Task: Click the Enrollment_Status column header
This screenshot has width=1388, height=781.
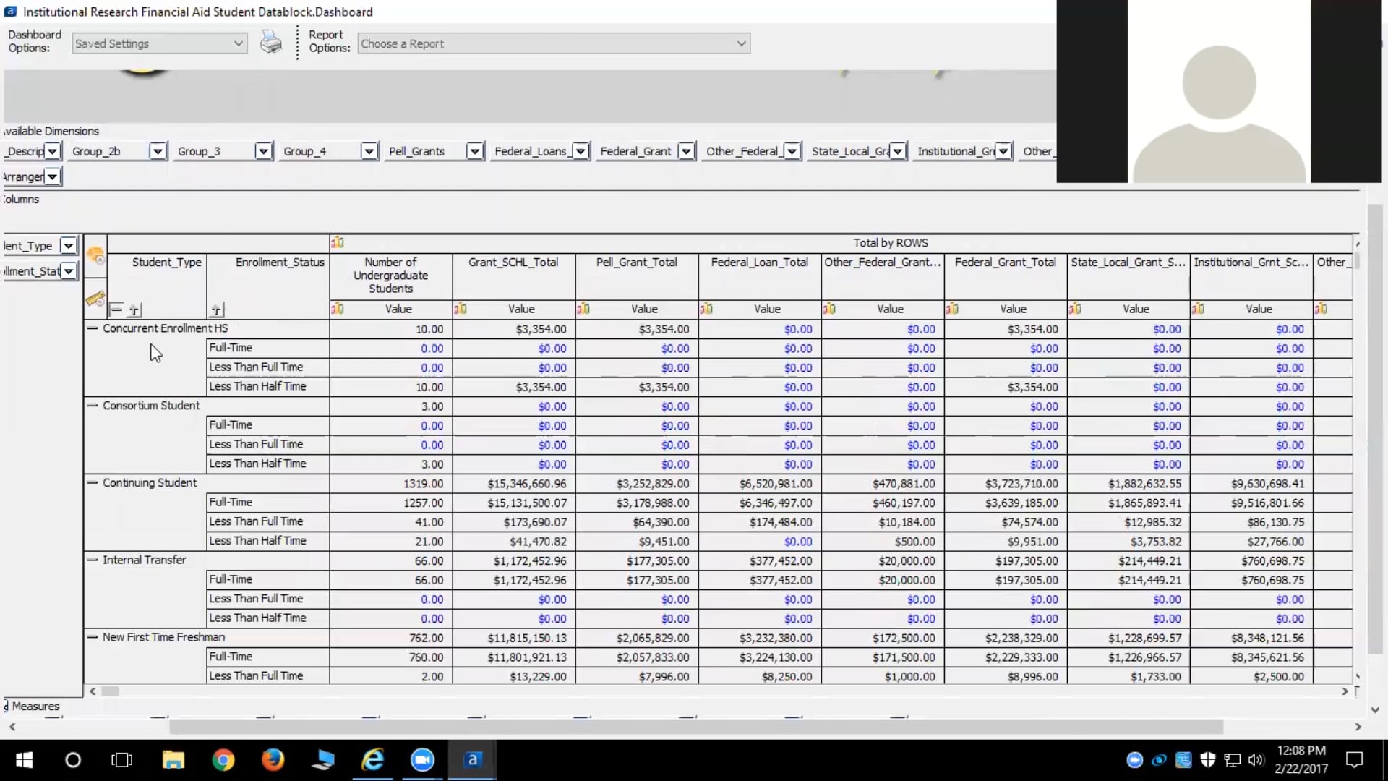Action: pos(280,263)
